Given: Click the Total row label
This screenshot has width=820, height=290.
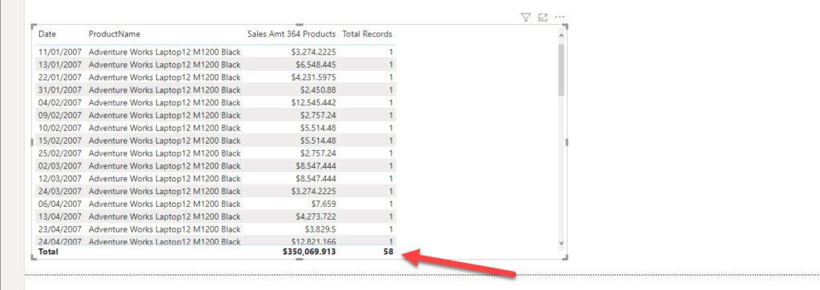Looking at the screenshot, I should click(x=48, y=252).
